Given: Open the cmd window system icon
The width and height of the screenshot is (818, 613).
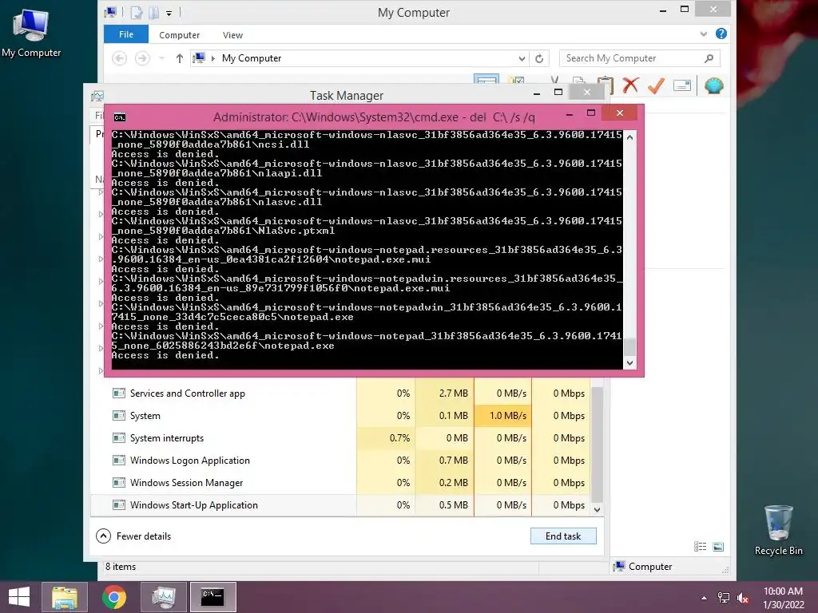Looking at the screenshot, I should click(x=120, y=117).
